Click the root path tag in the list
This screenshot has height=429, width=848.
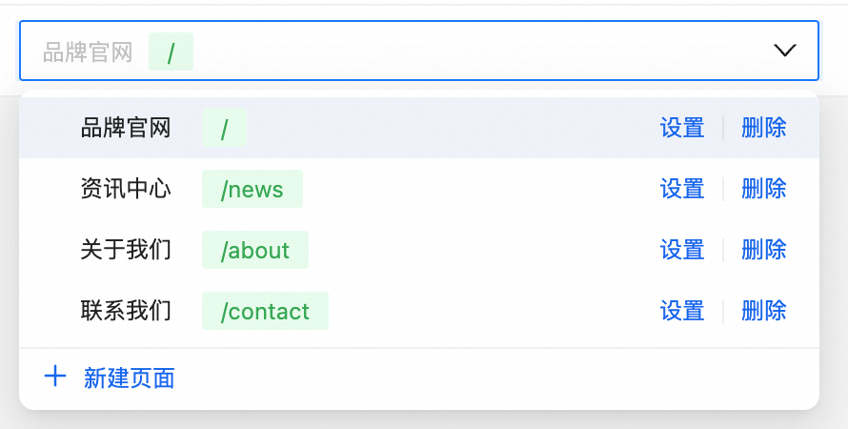(224, 128)
